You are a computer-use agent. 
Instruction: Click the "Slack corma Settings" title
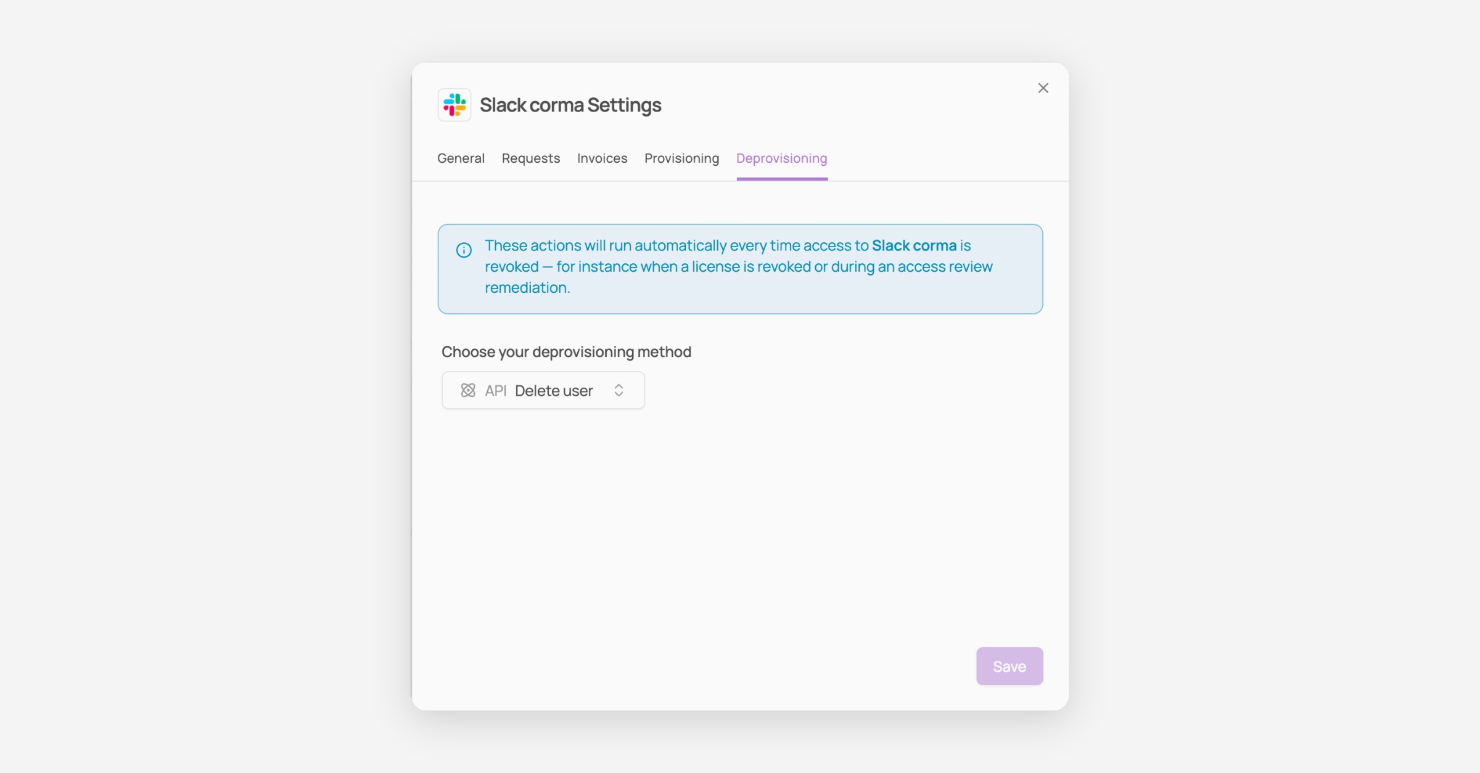[570, 105]
